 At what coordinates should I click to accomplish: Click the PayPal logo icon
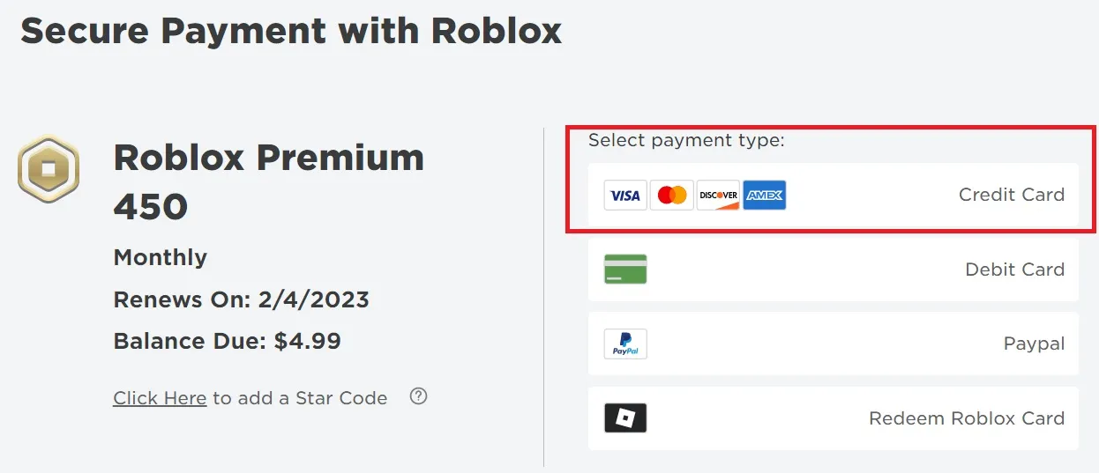[625, 344]
